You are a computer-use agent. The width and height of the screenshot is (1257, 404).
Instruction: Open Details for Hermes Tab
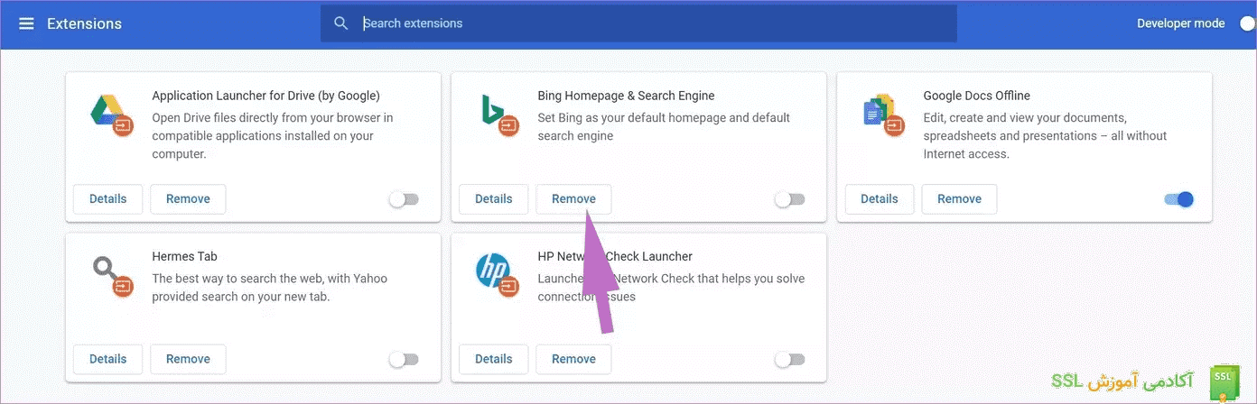tap(108, 359)
